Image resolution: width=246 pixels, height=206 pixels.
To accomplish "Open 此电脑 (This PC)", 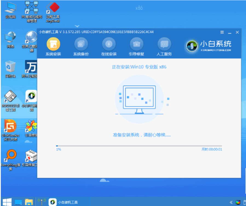I will tap(10, 10).
